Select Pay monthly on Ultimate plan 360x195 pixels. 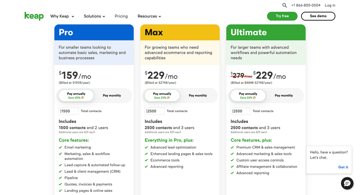(284, 95)
